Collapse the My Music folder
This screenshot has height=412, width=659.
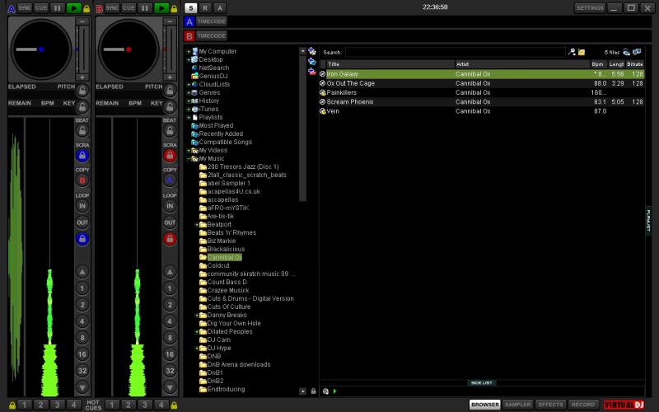tap(189, 158)
